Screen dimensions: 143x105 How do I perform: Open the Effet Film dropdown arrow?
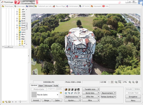99,97
